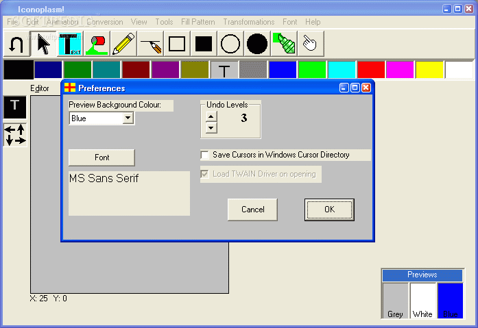
Task: Minimize the Iconoplasm main window
Action: 447,9
